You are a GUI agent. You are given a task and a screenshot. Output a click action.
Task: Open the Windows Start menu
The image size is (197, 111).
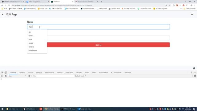[x=2, y=109]
